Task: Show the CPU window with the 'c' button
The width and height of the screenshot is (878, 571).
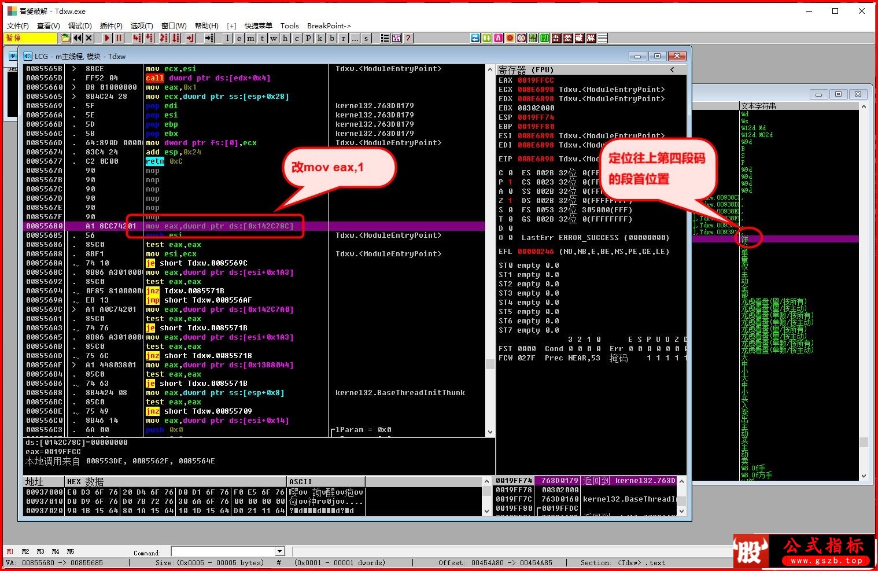Action: tap(297, 38)
